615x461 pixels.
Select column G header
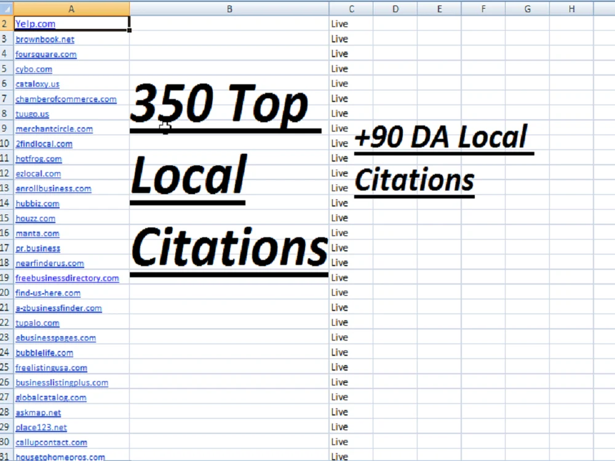pyautogui.click(x=528, y=9)
